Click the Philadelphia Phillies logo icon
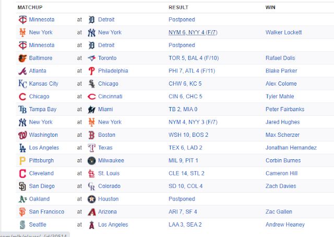 [92, 71]
